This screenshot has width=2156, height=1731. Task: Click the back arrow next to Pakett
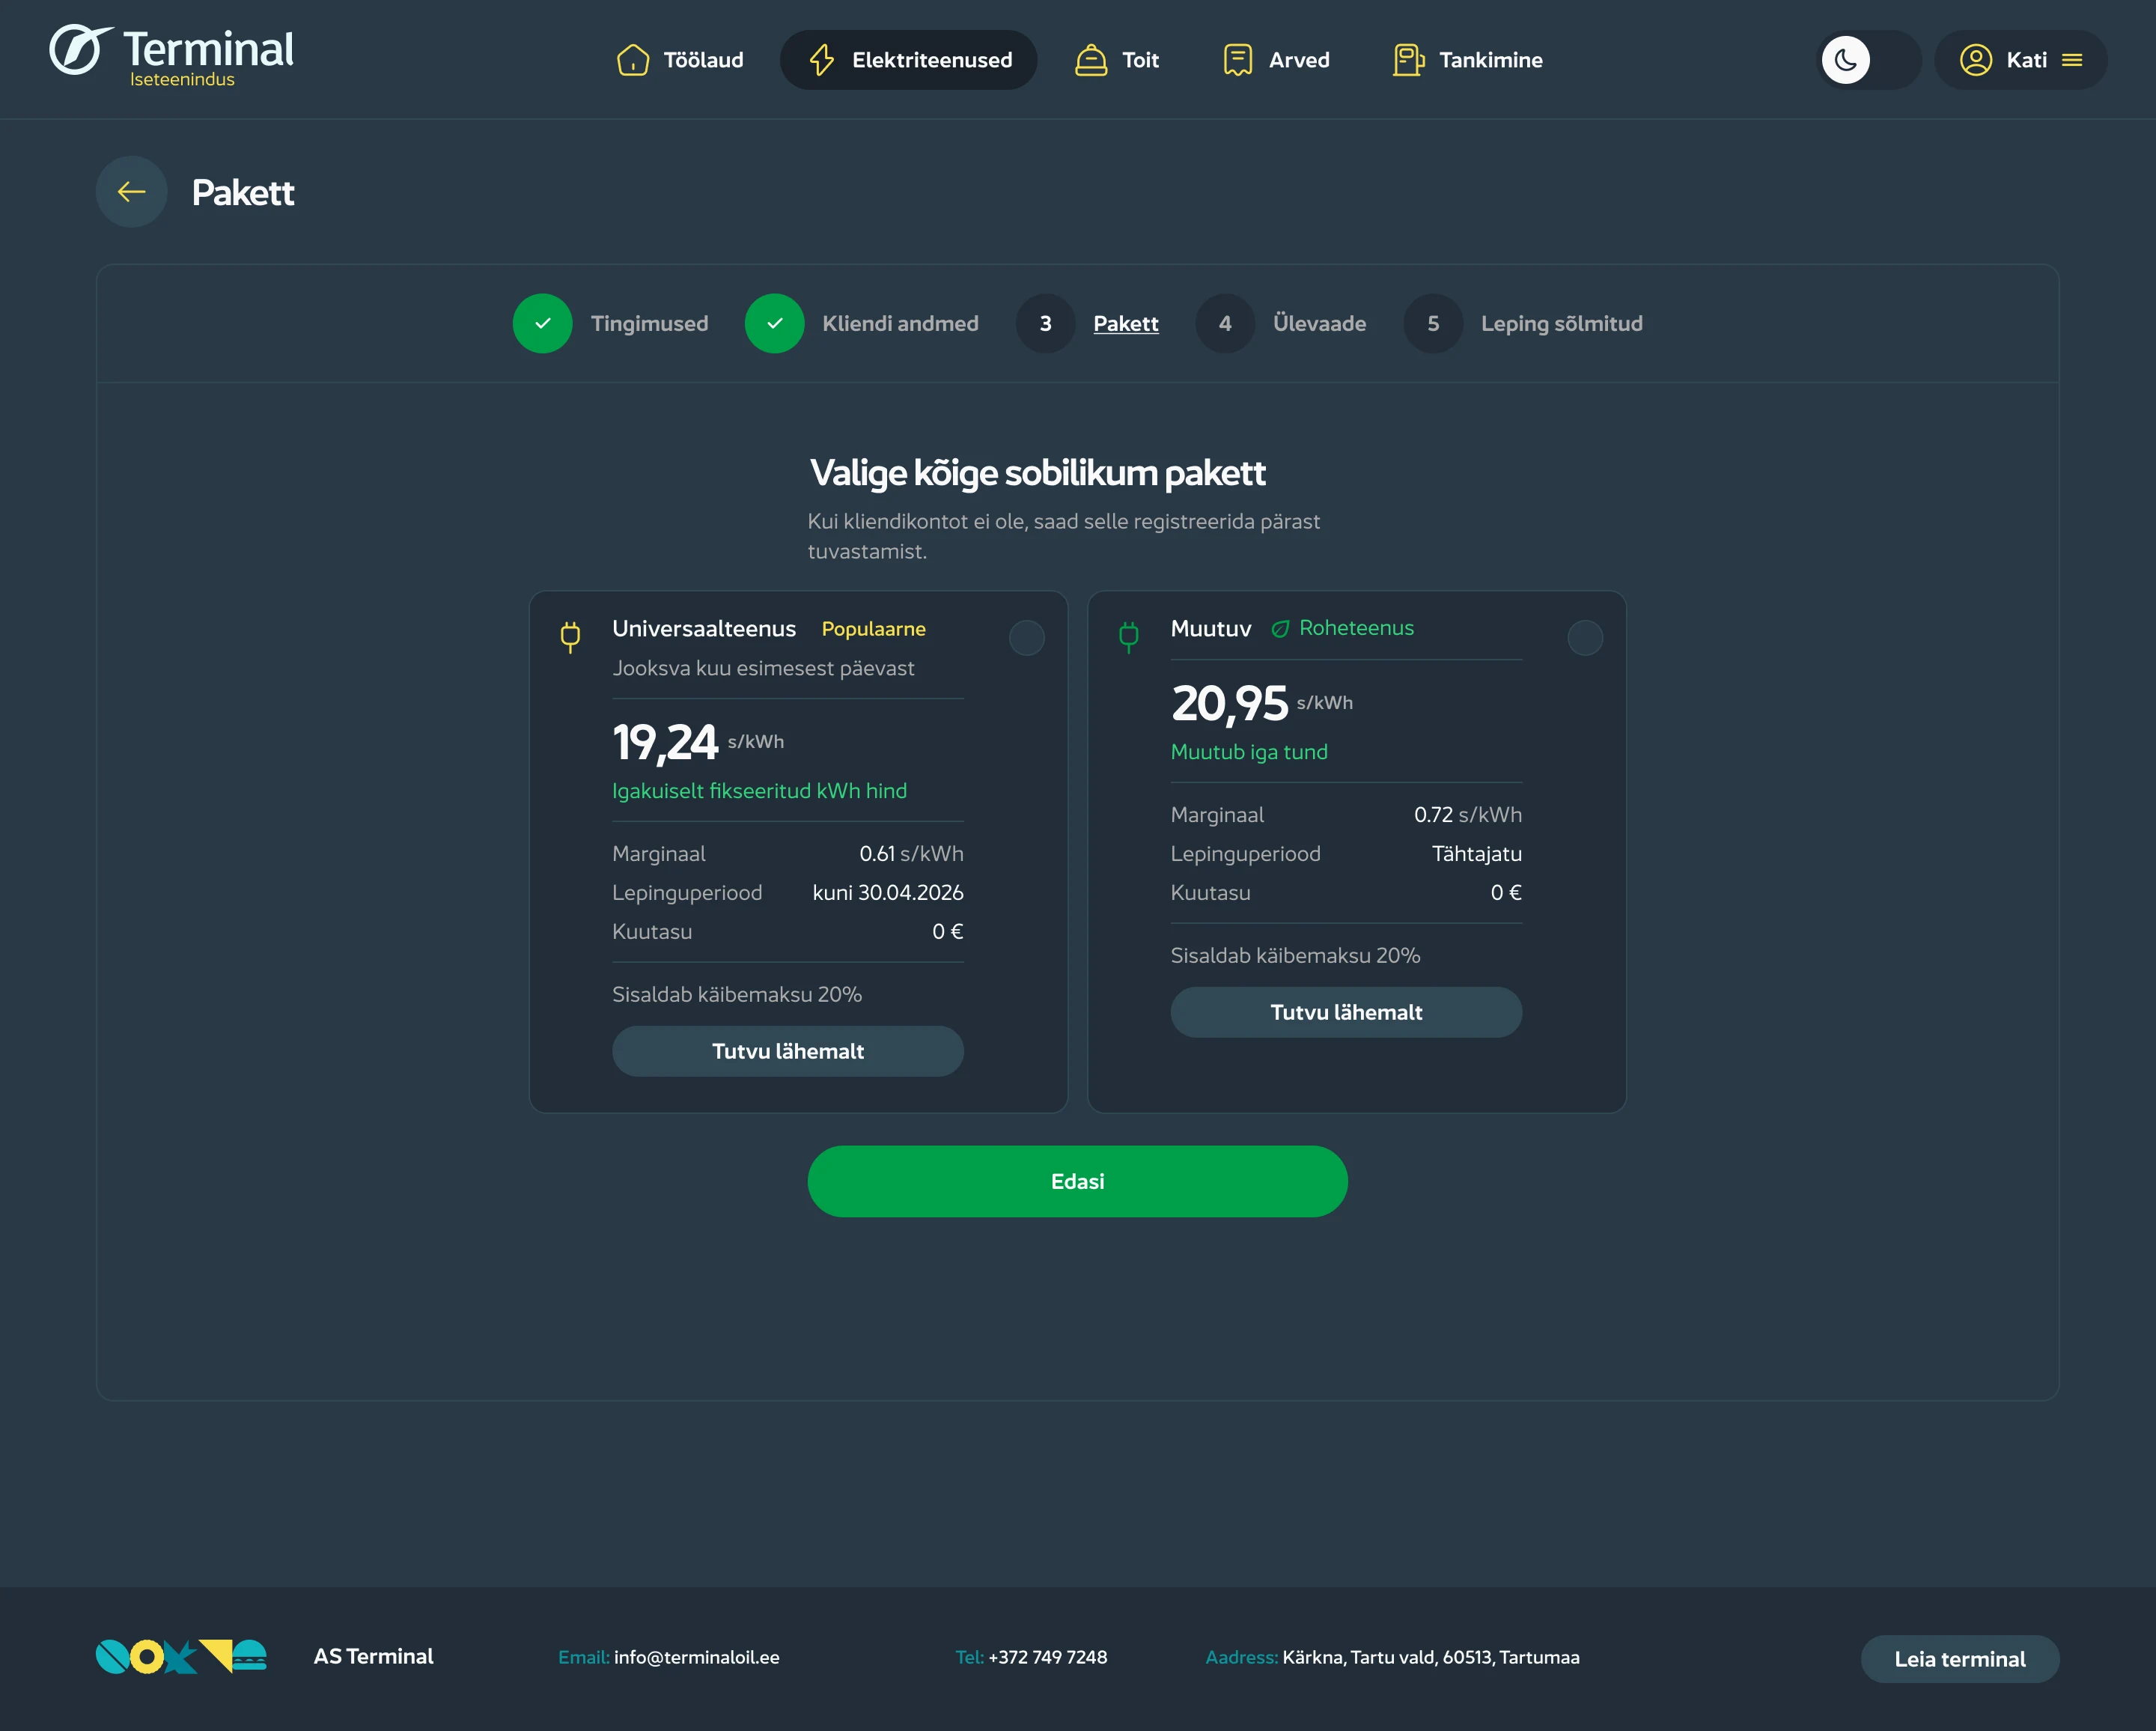131,192
